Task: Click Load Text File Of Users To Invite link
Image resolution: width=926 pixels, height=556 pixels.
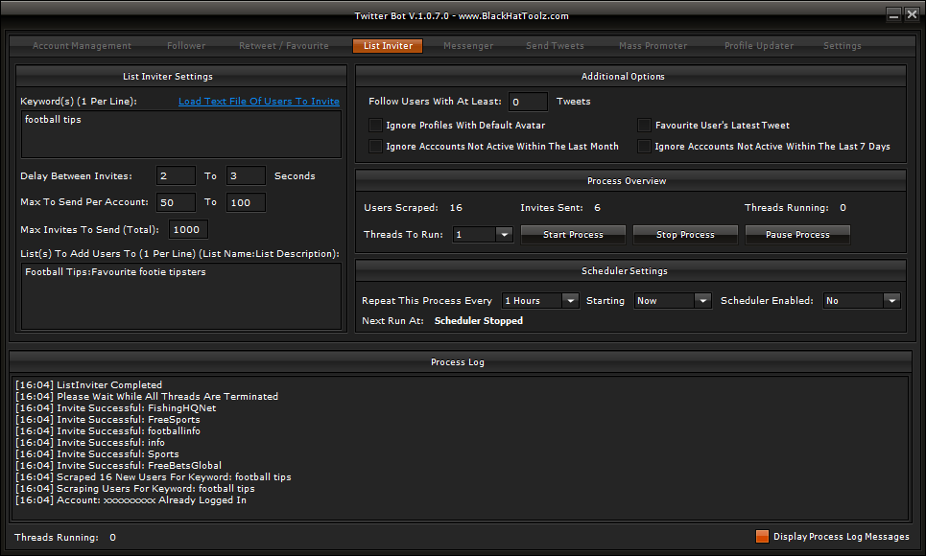Action: (259, 101)
